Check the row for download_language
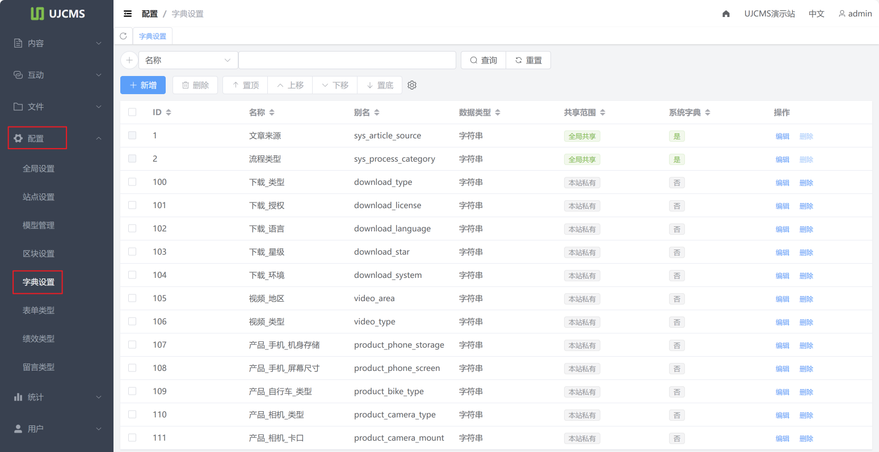 (x=132, y=229)
